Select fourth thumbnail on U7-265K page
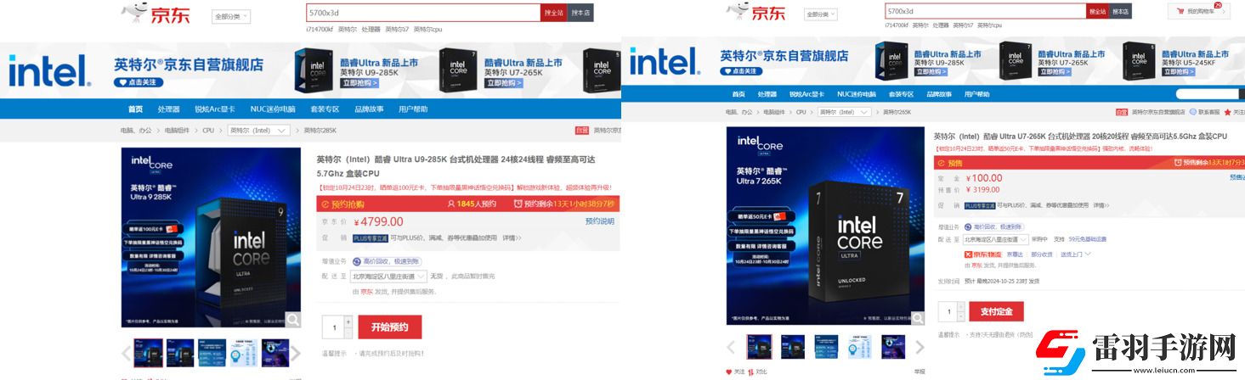The height and width of the screenshot is (380, 1245). tap(860, 347)
